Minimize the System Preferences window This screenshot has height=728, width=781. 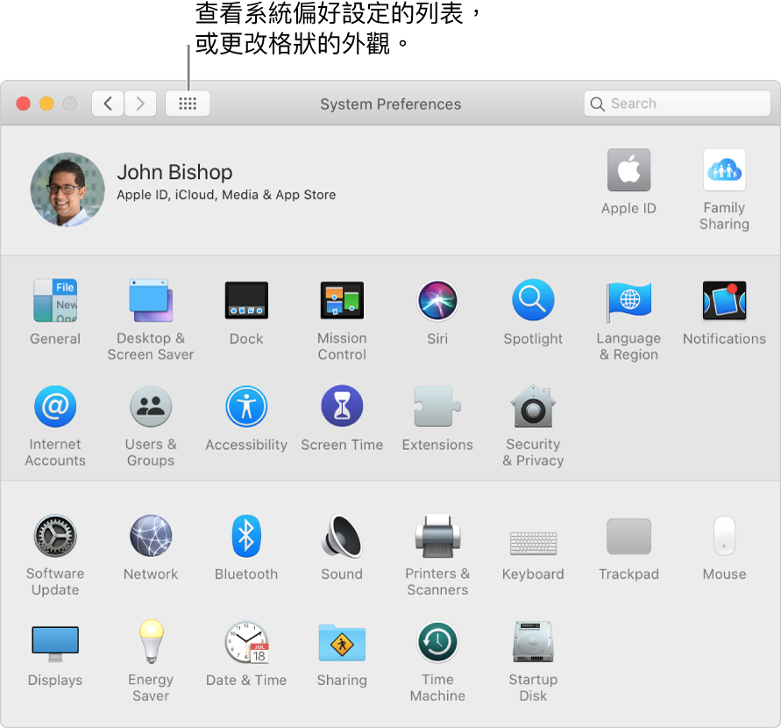coord(46,103)
